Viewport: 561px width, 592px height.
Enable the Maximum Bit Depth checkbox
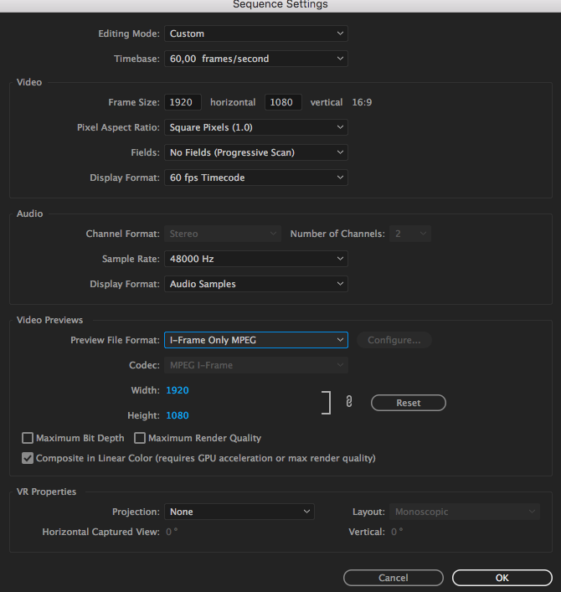[x=28, y=438]
